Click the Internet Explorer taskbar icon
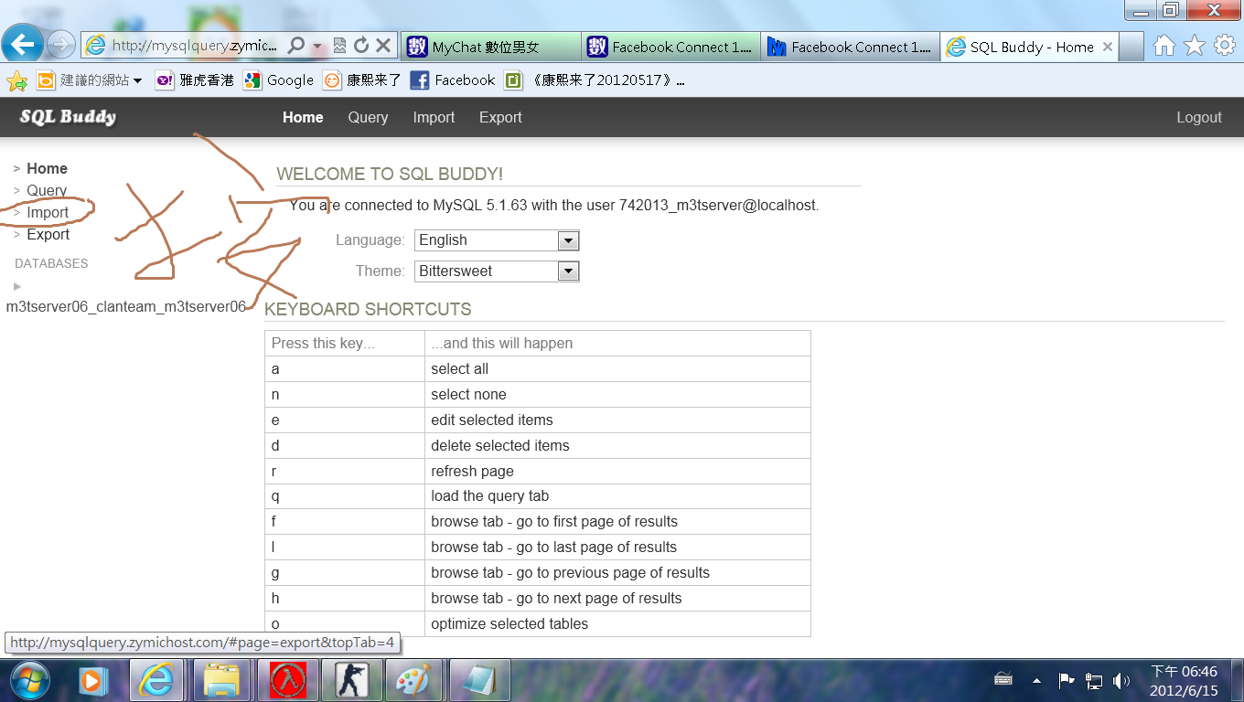This screenshot has width=1244, height=702. 156,680
